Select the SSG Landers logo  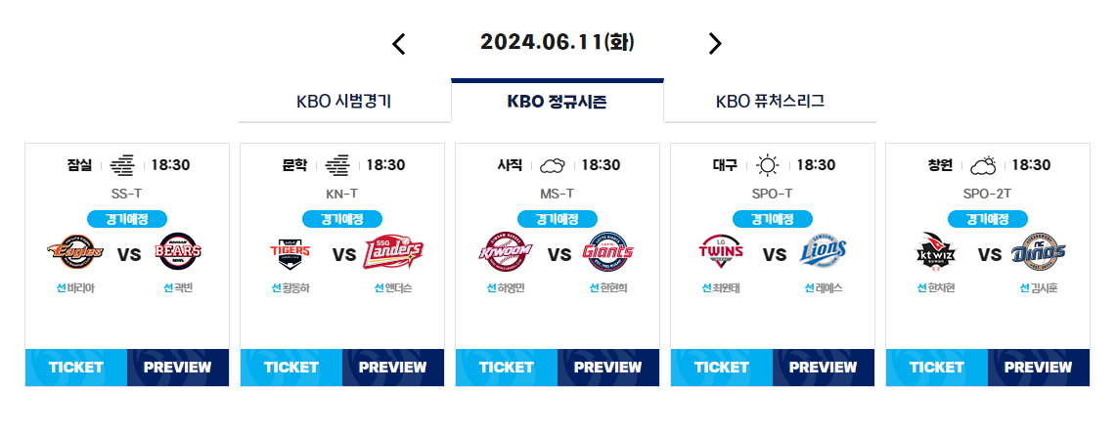point(393,251)
